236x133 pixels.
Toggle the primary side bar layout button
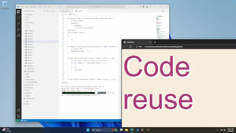(144, 7)
